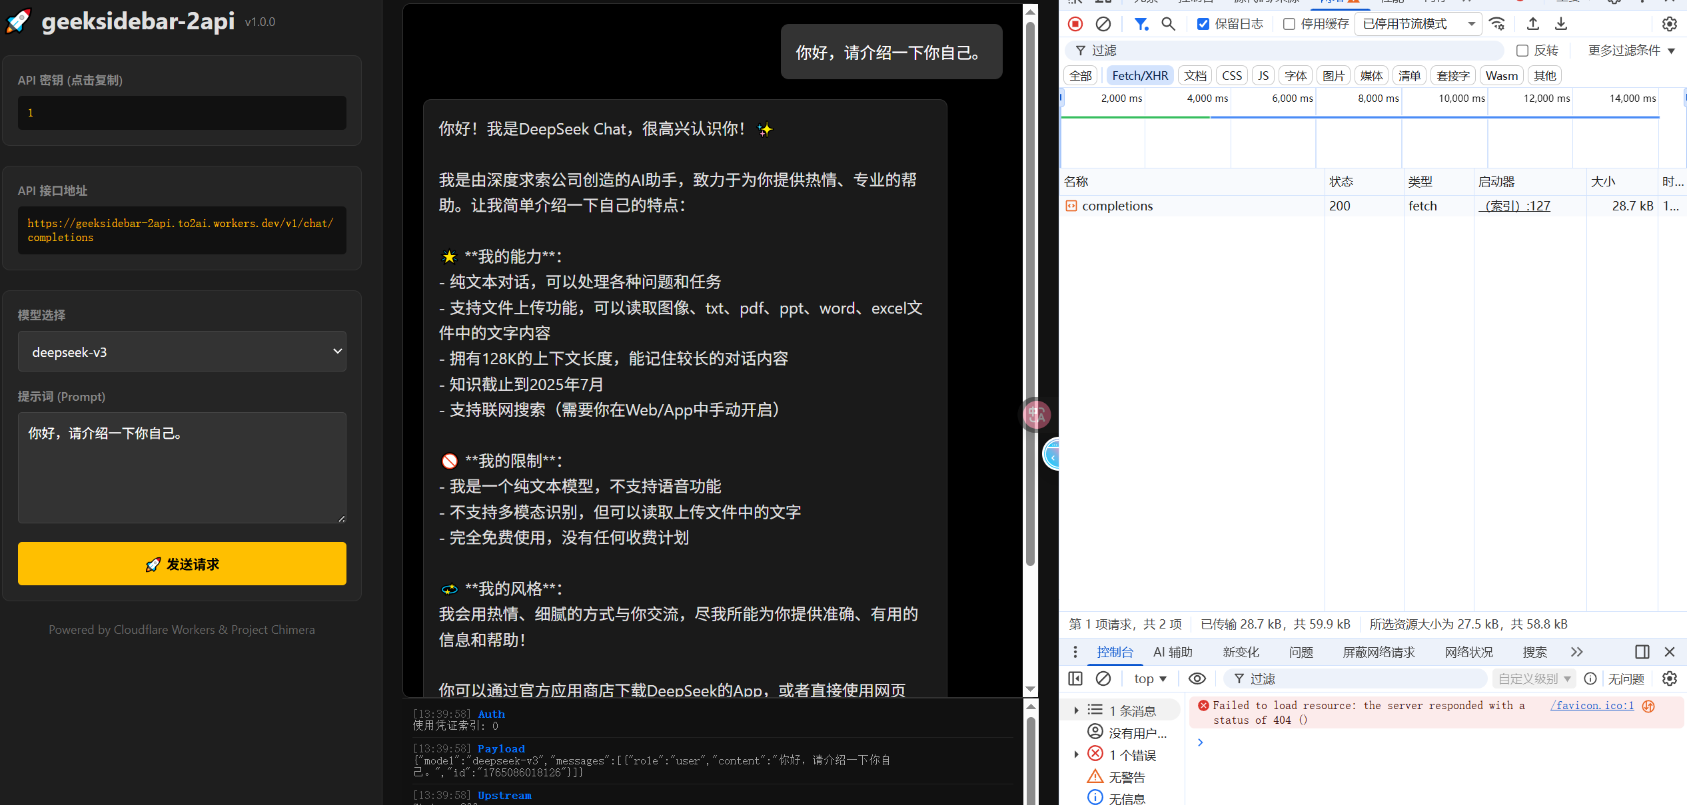Stop recording network log
The image size is (1687, 805).
1075,24
